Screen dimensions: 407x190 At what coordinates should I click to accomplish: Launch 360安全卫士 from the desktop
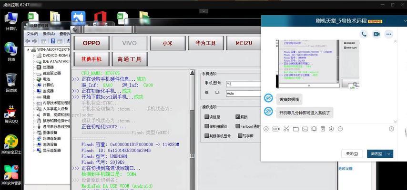pos(11,144)
